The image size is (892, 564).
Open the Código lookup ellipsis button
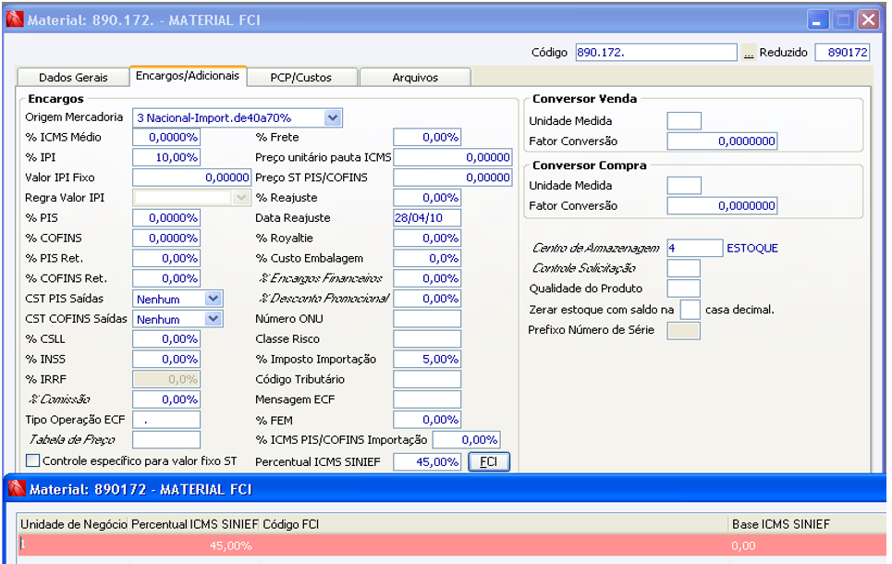click(x=749, y=53)
